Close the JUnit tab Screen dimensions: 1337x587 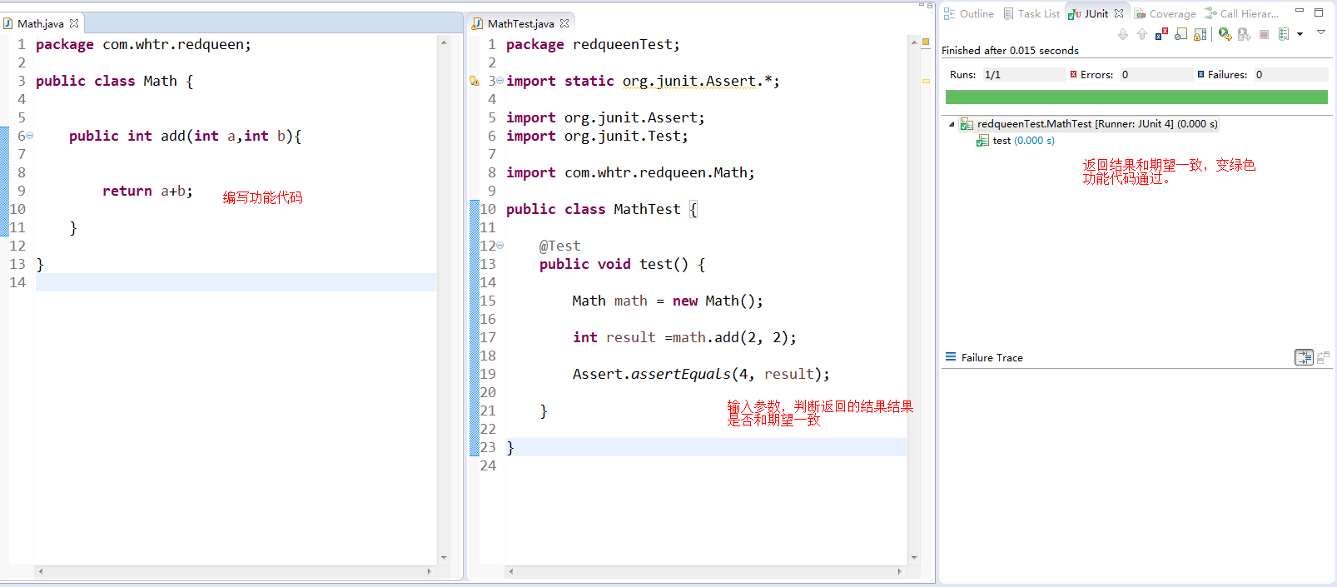click(x=1119, y=13)
